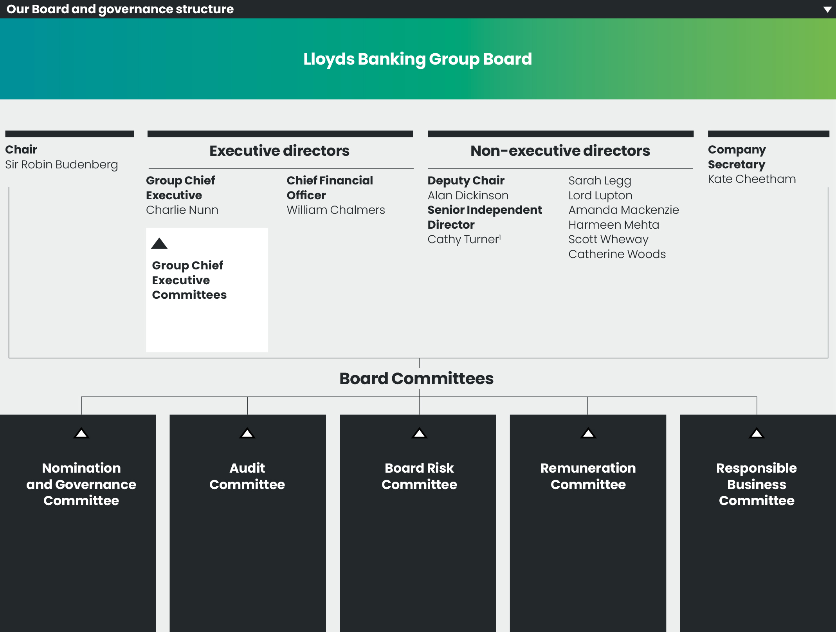Open the Audit Committee triangle icon

[247, 433]
